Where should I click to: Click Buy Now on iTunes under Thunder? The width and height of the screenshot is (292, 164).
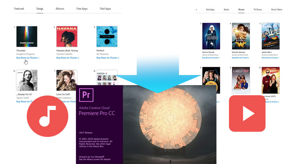pos(27,58)
